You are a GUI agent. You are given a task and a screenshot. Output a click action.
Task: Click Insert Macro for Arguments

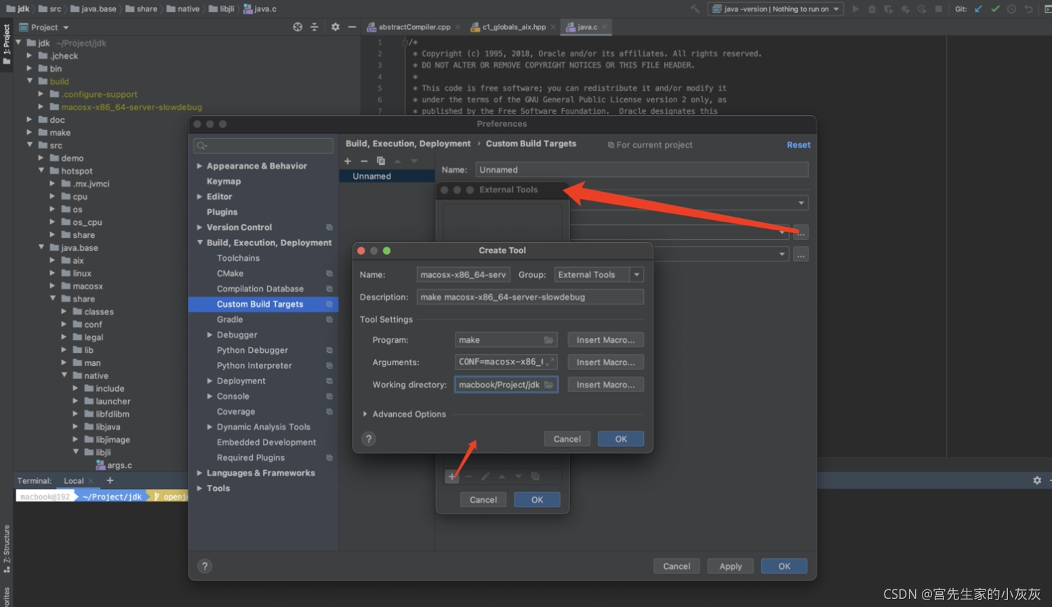pyautogui.click(x=605, y=362)
